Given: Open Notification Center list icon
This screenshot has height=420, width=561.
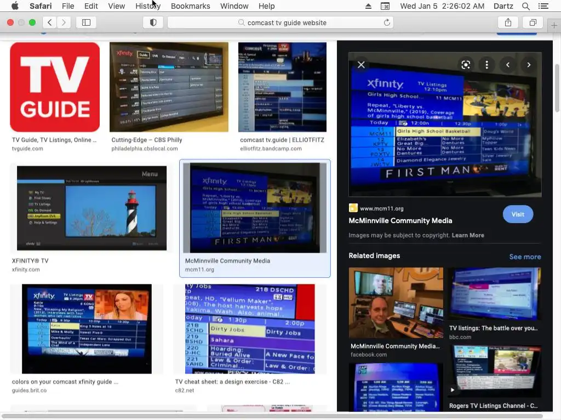Looking at the screenshot, I should pos(543,6).
